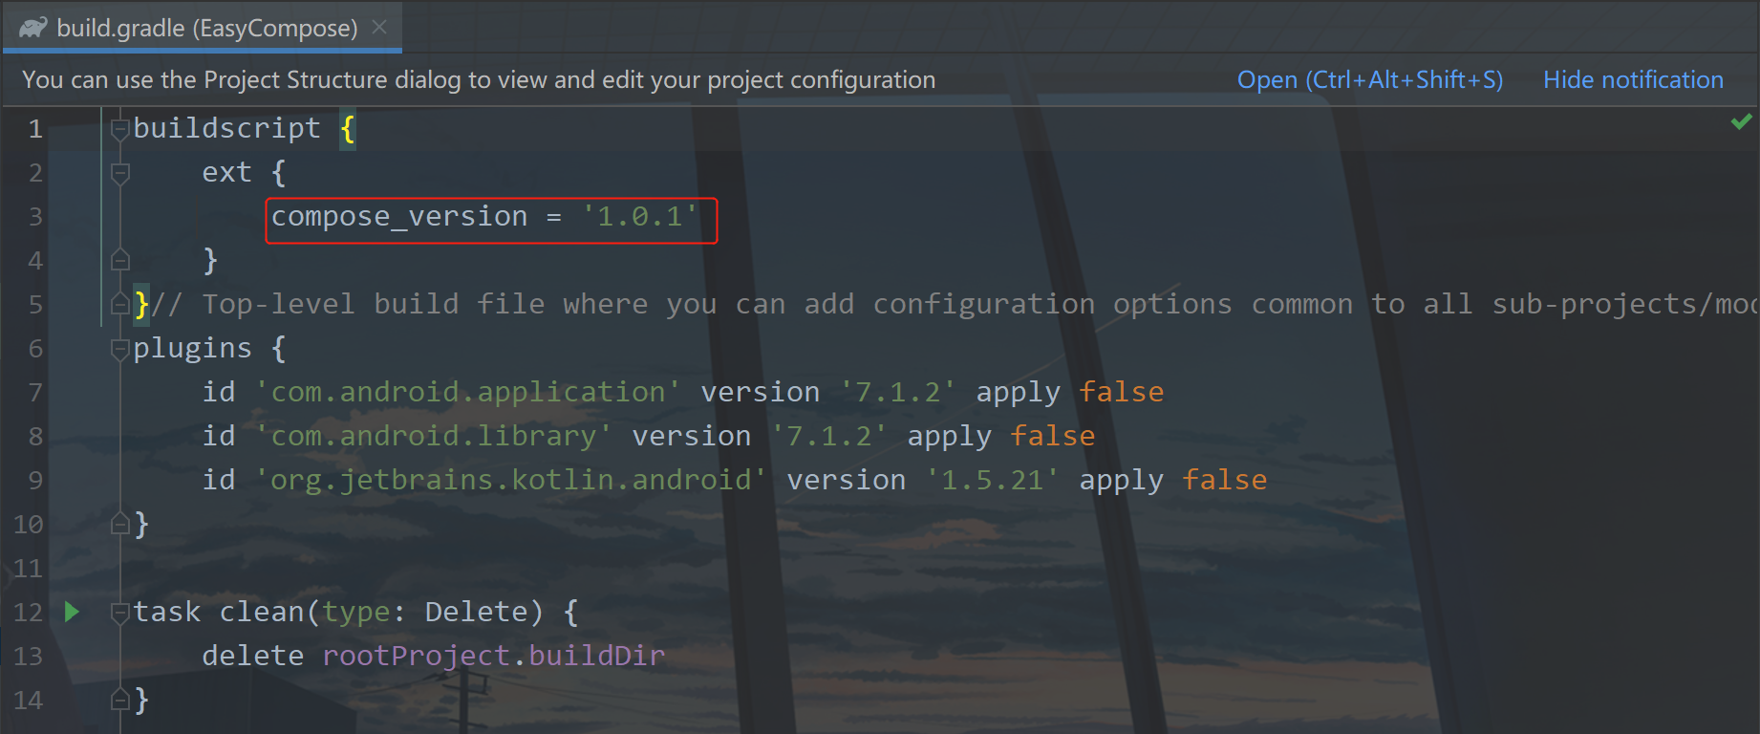Click the 'com.android.library' plugin id string
The width and height of the screenshot is (1760, 734).
click(434, 437)
